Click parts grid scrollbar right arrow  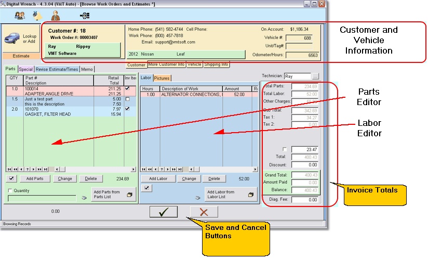[x=133, y=170]
